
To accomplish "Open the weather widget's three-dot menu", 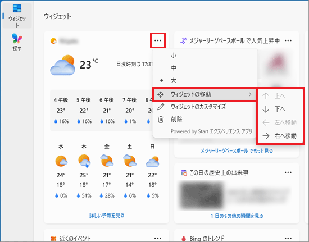I will 158,40.
